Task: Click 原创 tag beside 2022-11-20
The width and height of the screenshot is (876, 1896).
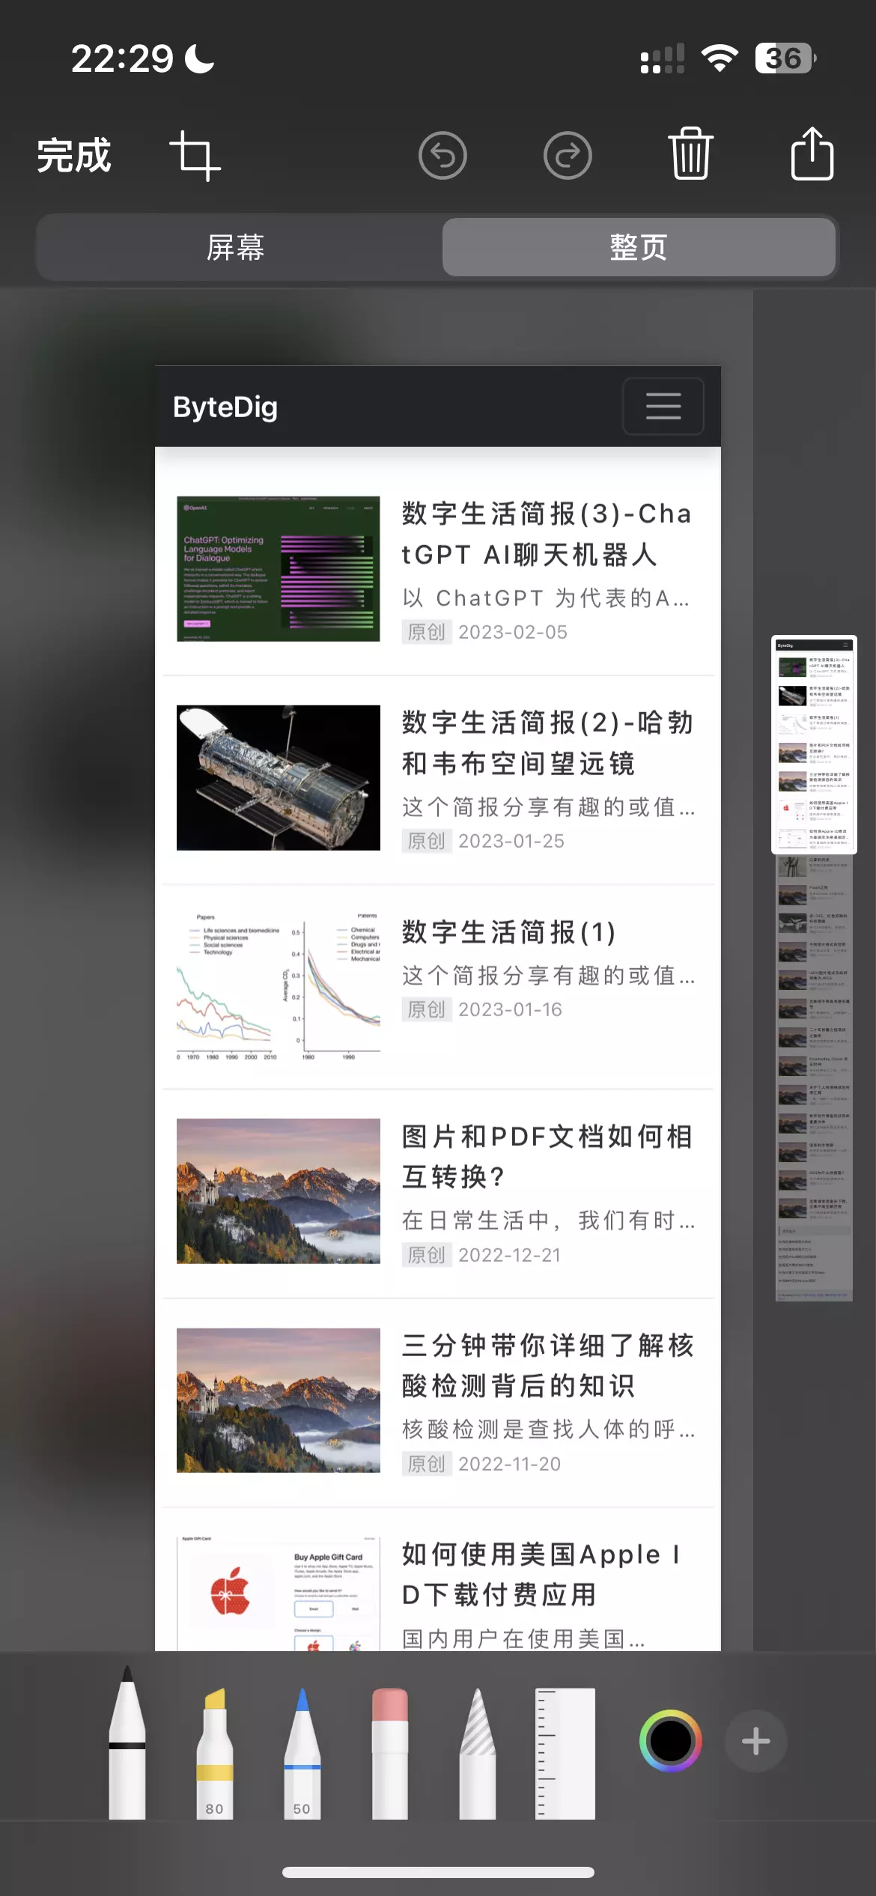Action: (427, 1464)
